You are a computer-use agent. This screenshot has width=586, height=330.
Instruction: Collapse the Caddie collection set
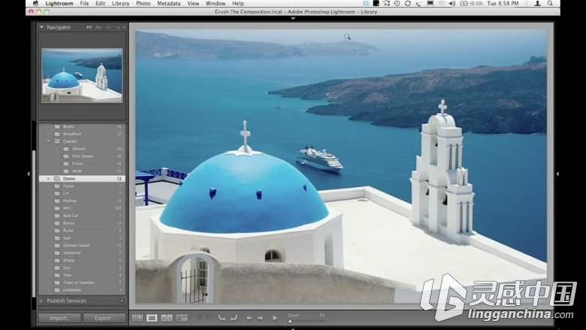point(48,141)
